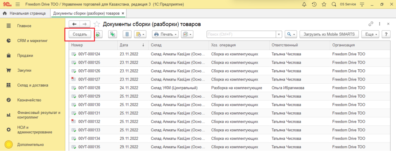Open the hamburger sections menu icon
396x151 pixels.
click(17, 4)
